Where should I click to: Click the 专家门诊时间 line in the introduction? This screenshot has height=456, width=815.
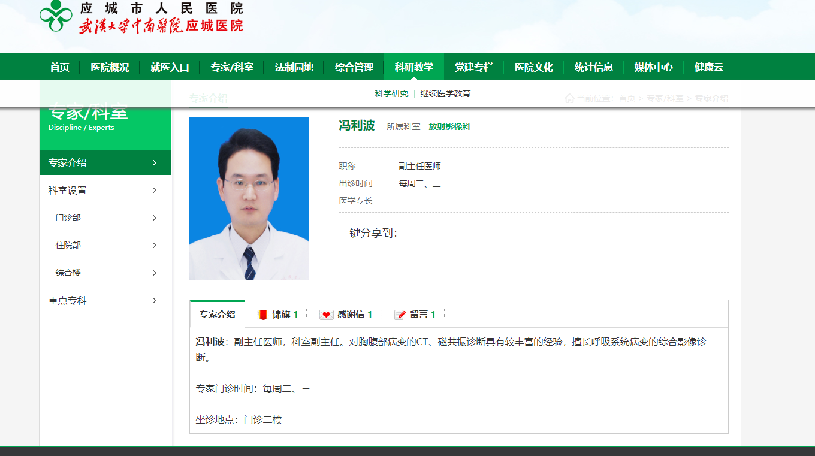pos(253,389)
